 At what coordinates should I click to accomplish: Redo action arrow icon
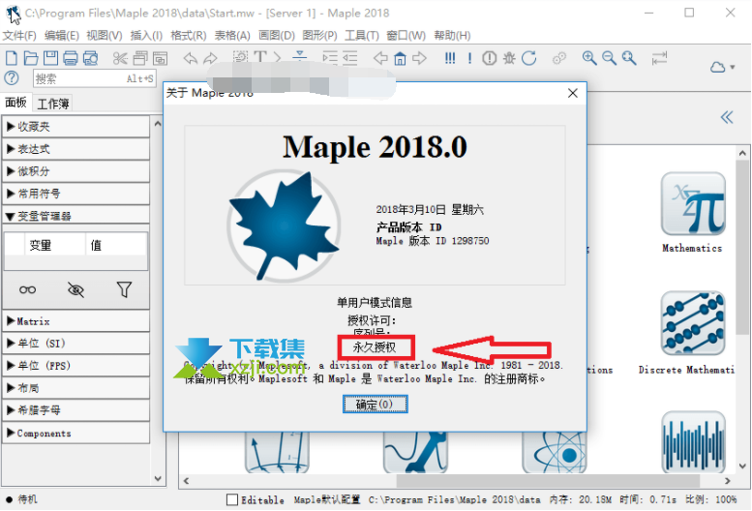pos(210,58)
